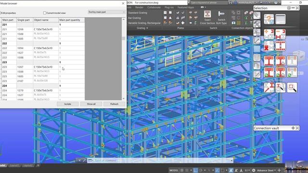Click Variable Grating, Rectangular in the ribbon

[x=144, y=23]
